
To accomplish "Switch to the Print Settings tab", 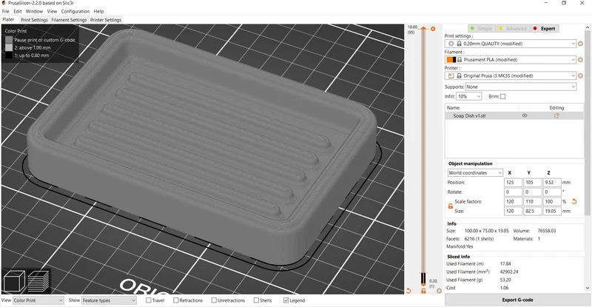I will (34, 20).
